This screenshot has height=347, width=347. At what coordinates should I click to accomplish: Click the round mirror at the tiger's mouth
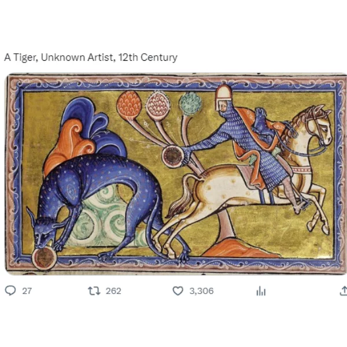pos(45,259)
